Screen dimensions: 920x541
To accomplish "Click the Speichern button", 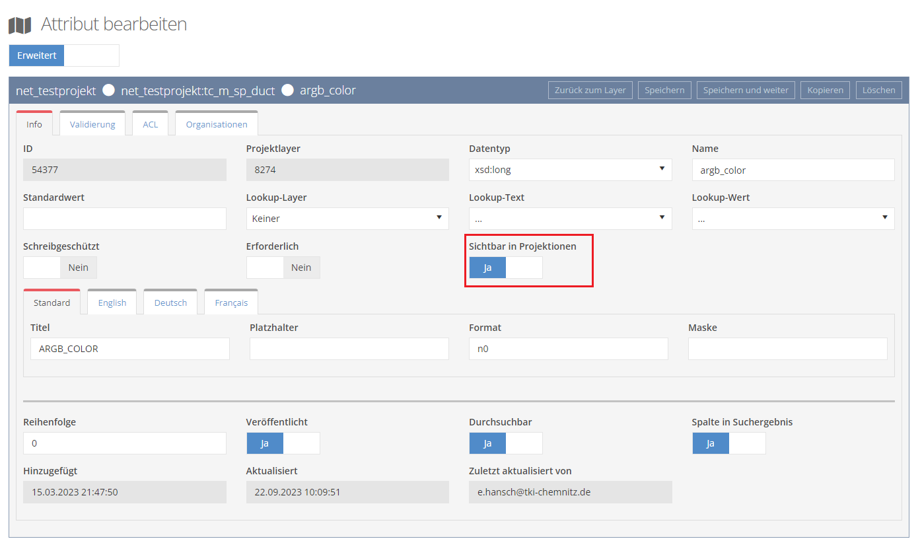I will [664, 90].
